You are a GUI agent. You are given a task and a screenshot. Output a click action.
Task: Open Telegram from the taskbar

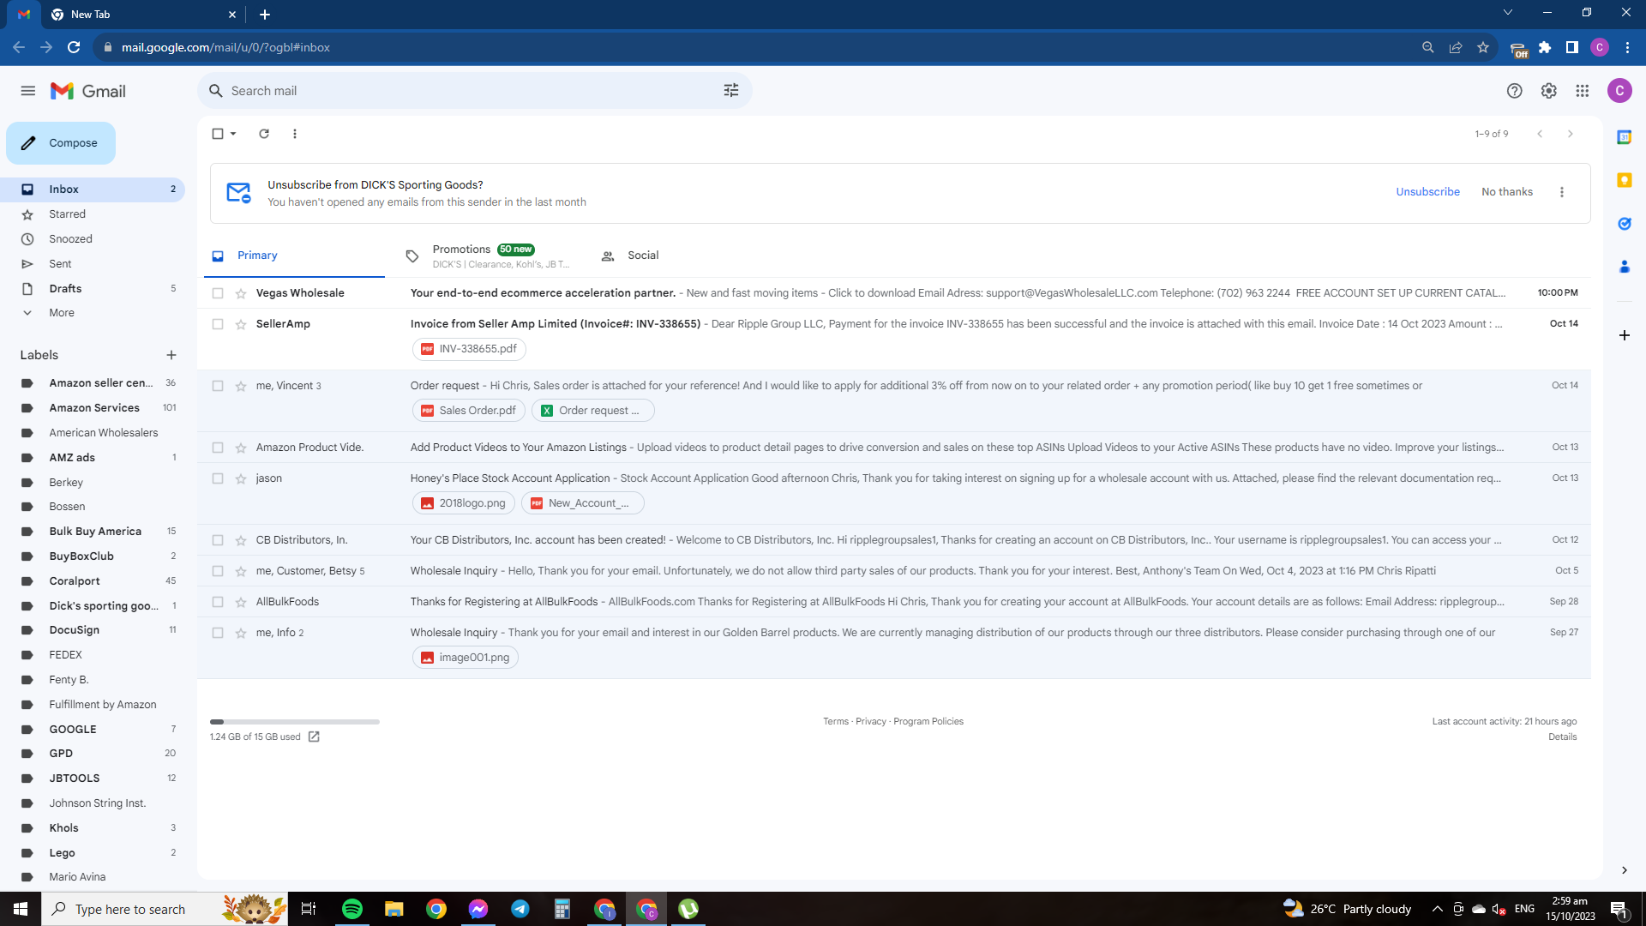click(x=520, y=909)
